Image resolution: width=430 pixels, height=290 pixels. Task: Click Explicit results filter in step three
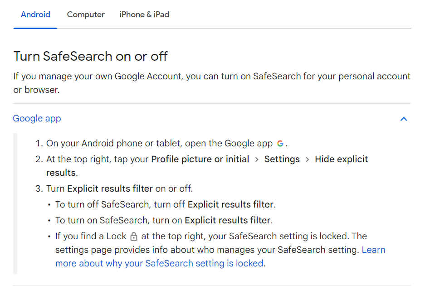point(110,188)
